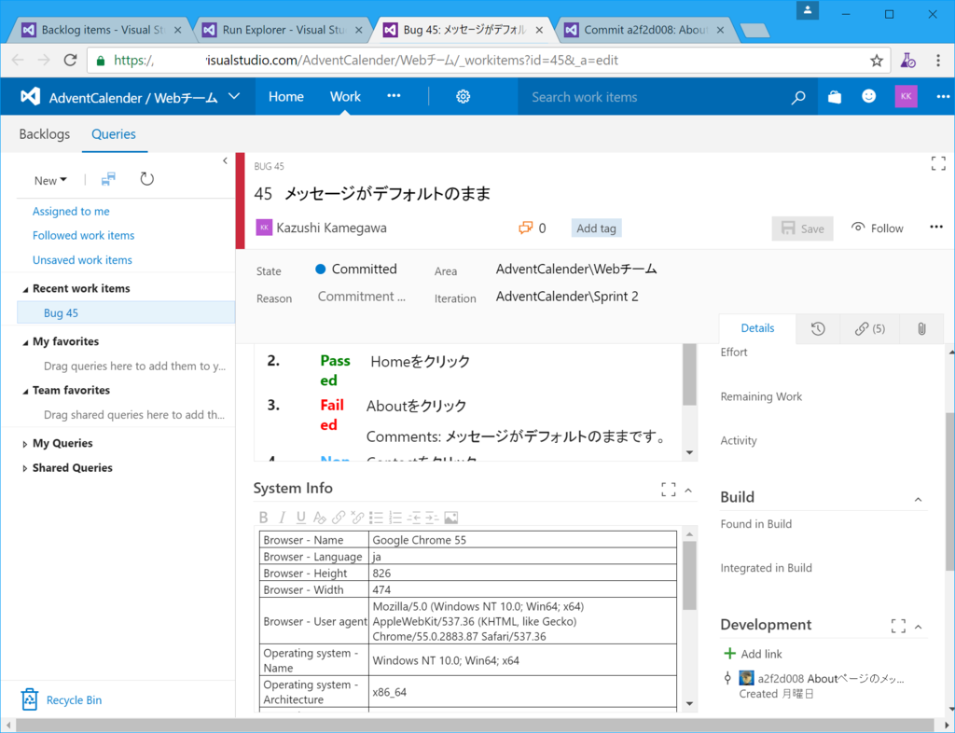The image size is (955, 733).
Task: Apply underline in System Info editor
Action: (x=301, y=518)
